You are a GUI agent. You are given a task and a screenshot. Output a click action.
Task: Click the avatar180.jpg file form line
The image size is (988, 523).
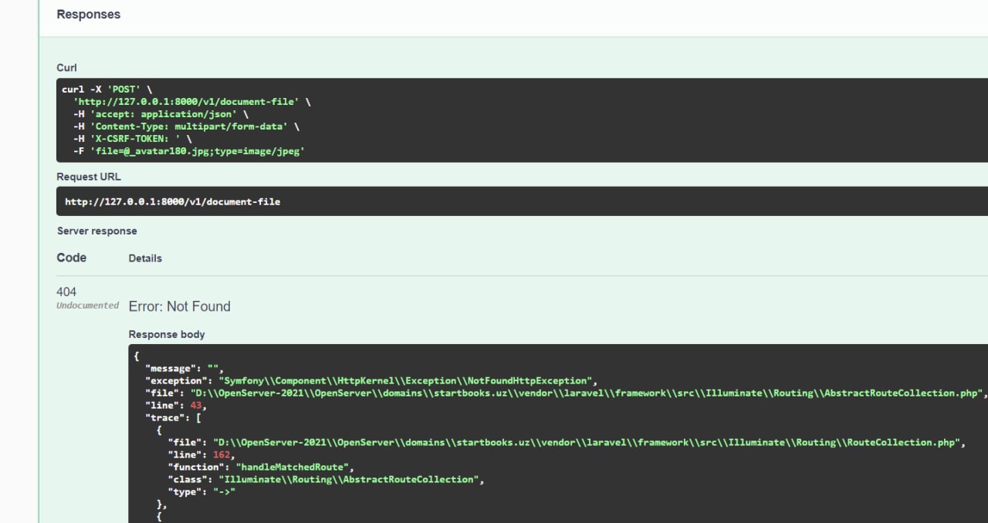point(189,151)
